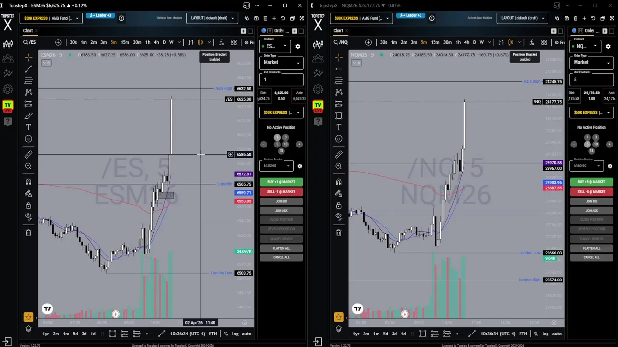This screenshot has width=618, height=347.
Task: Open the patterns tool in ES chart
Action: point(28,92)
